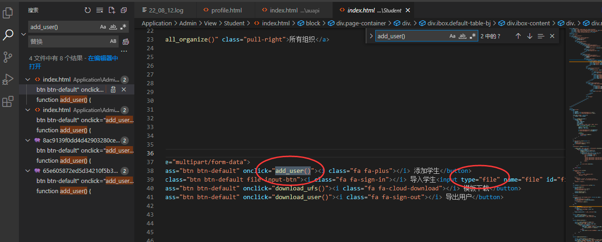Toggle preserve case in the replace box
602x242 pixels.
click(113, 41)
